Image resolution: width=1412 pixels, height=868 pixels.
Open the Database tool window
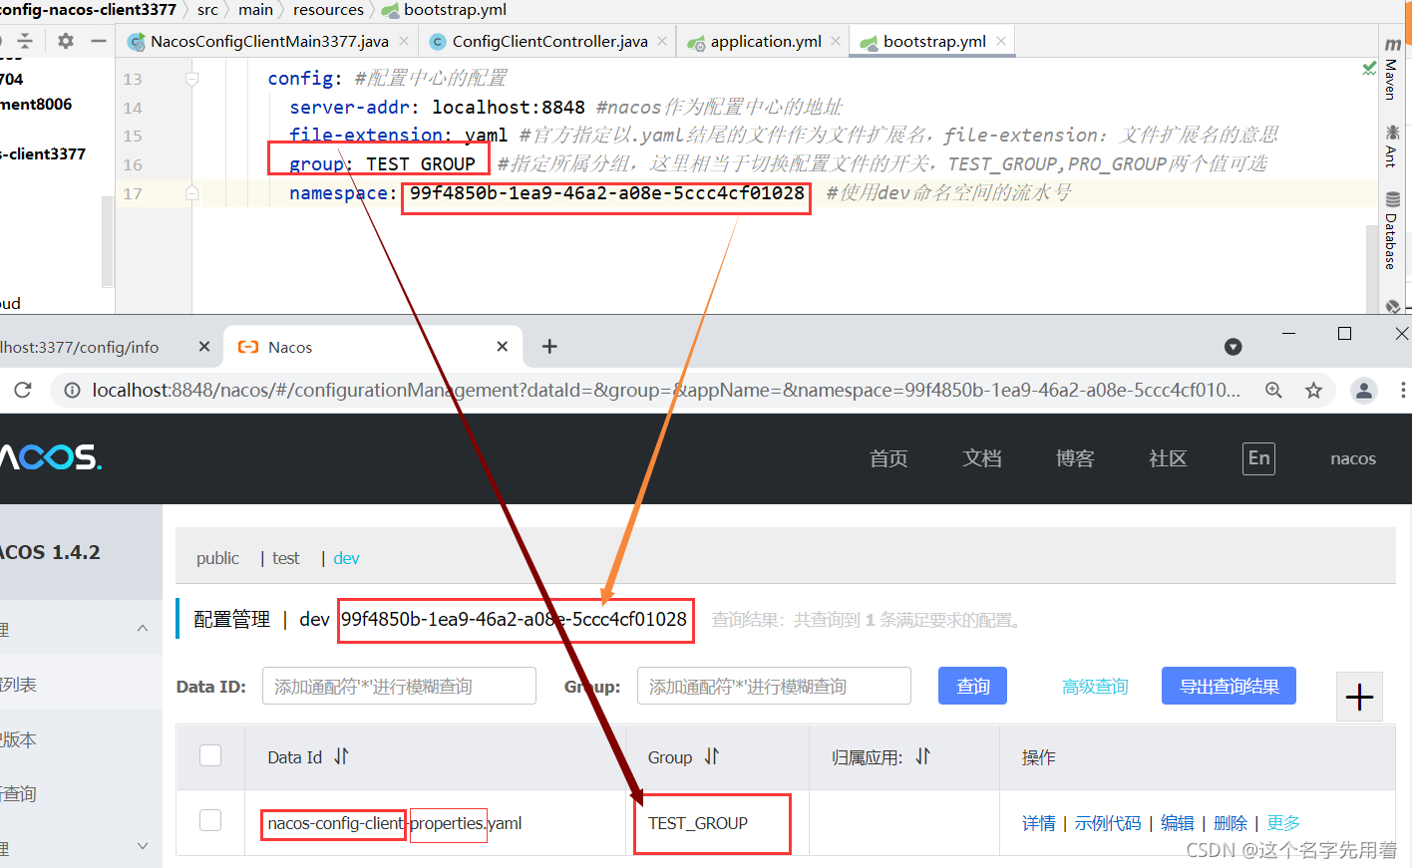click(x=1392, y=230)
